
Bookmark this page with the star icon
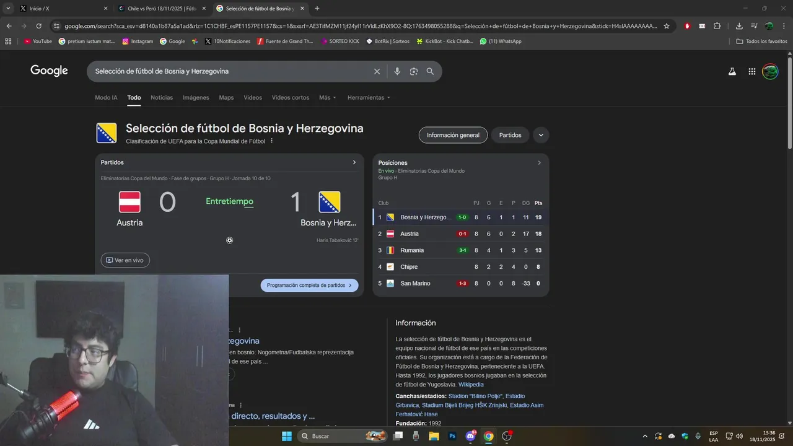pyautogui.click(x=667, y=26)
